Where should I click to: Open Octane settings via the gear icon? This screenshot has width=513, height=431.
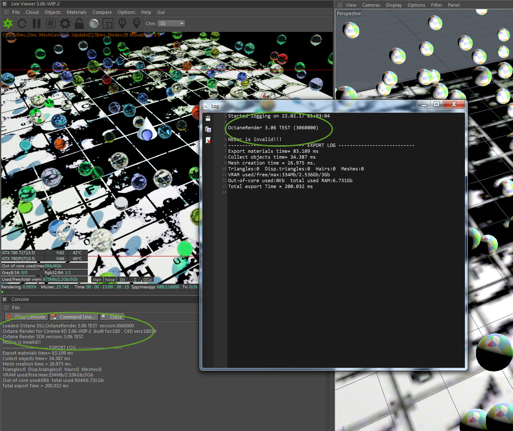coord(65,24)
